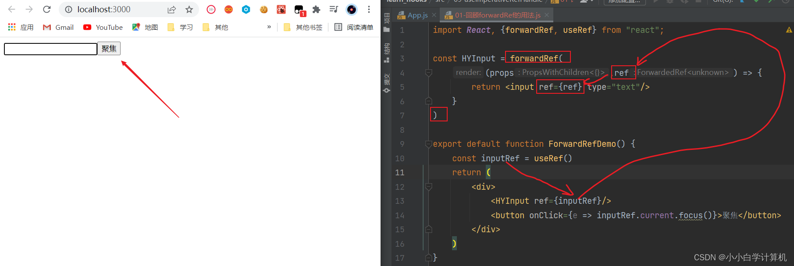Collapse the div block at line 12
This screenshot has width=794, height=266.
pyautogui.click(x=429, y=187)
